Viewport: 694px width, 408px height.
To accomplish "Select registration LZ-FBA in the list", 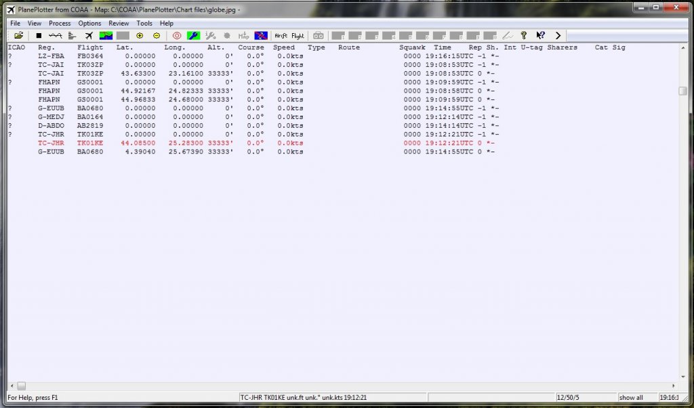I will (51, 56).
